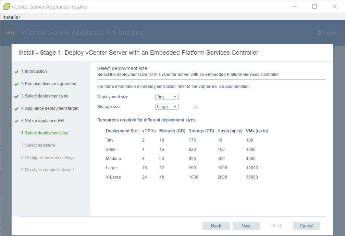Select step 7 Select datastore
The image size is (345, 236).
38,145
